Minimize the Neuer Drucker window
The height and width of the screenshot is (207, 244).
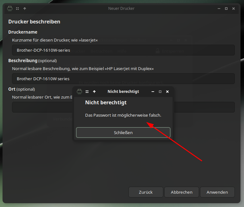tap(219, 9)
